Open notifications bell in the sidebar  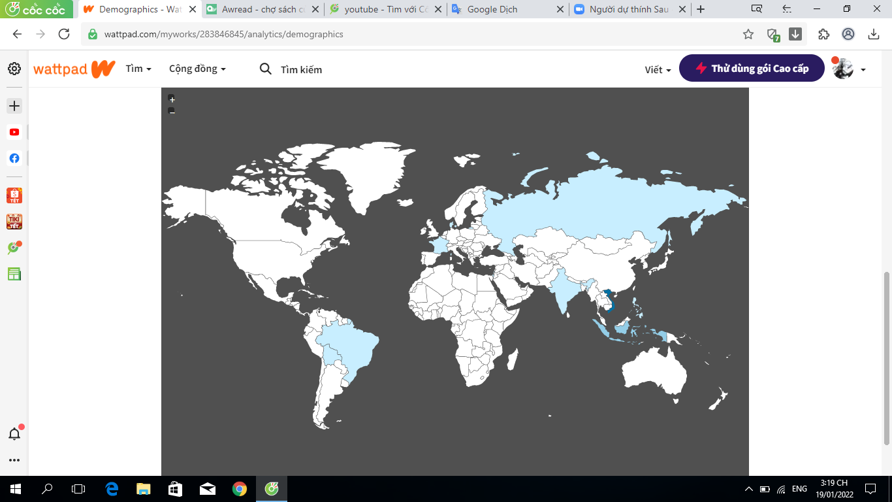(x=14, y=433)
